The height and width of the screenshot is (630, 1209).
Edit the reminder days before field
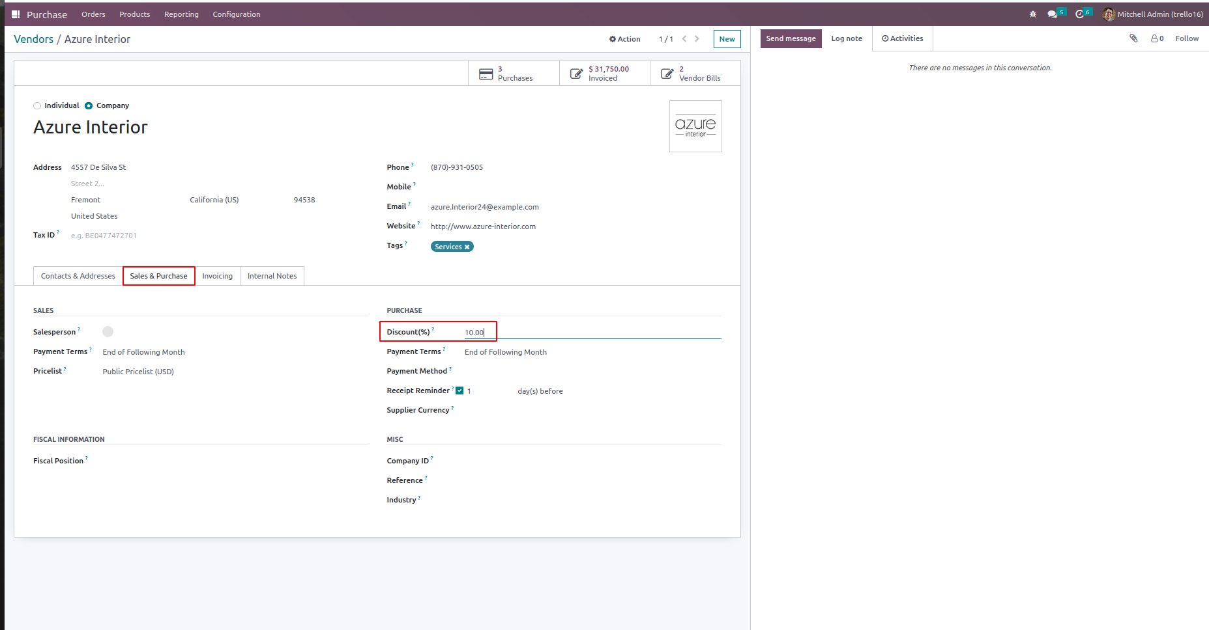pyautogui.click(x=489, y=391)
